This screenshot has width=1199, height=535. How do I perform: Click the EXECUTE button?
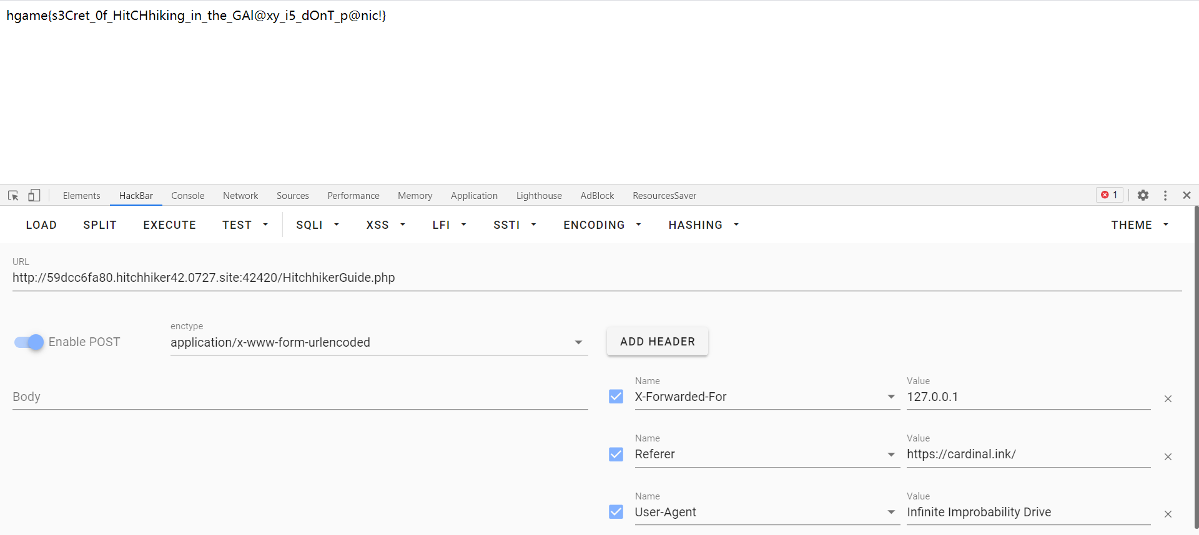click(169, 225)
